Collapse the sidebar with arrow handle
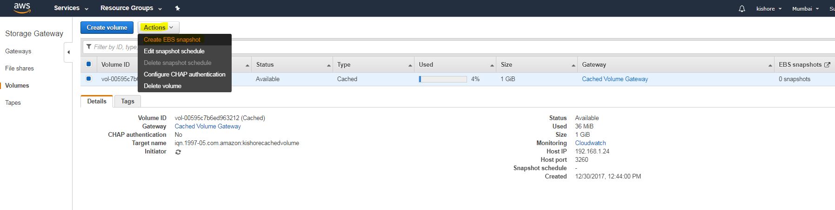This screenshot has width=835, height=210. pos(68,52)
